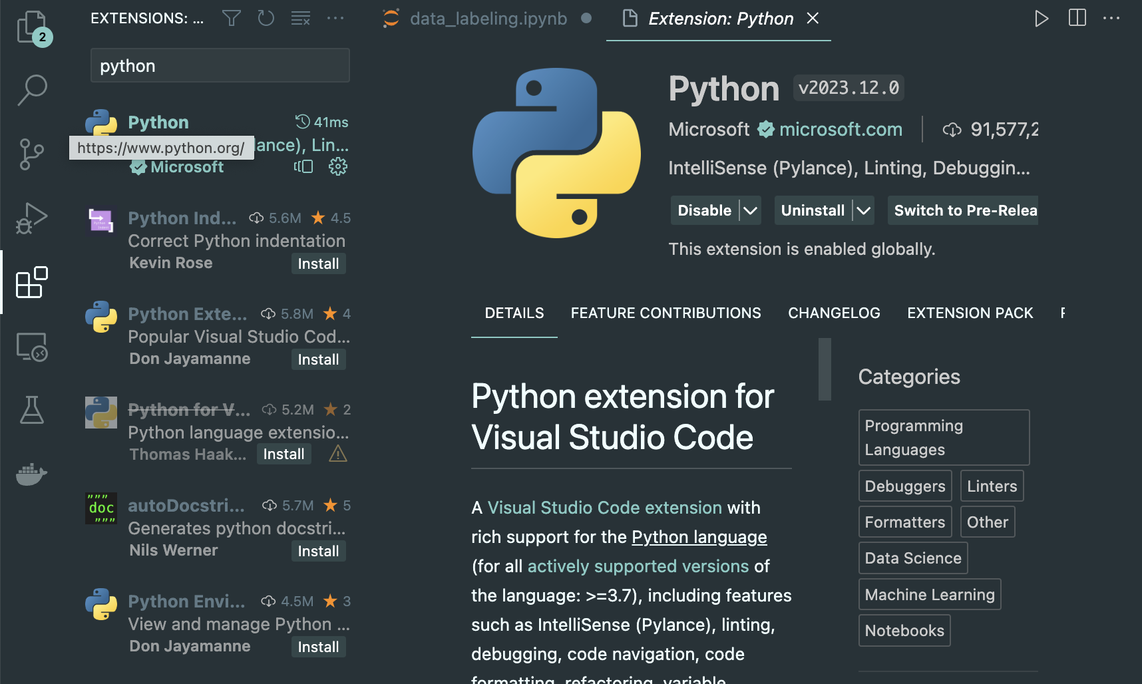Open the extensions view more actions menu
The image size is (1142, 684).
tap(335, 19)
